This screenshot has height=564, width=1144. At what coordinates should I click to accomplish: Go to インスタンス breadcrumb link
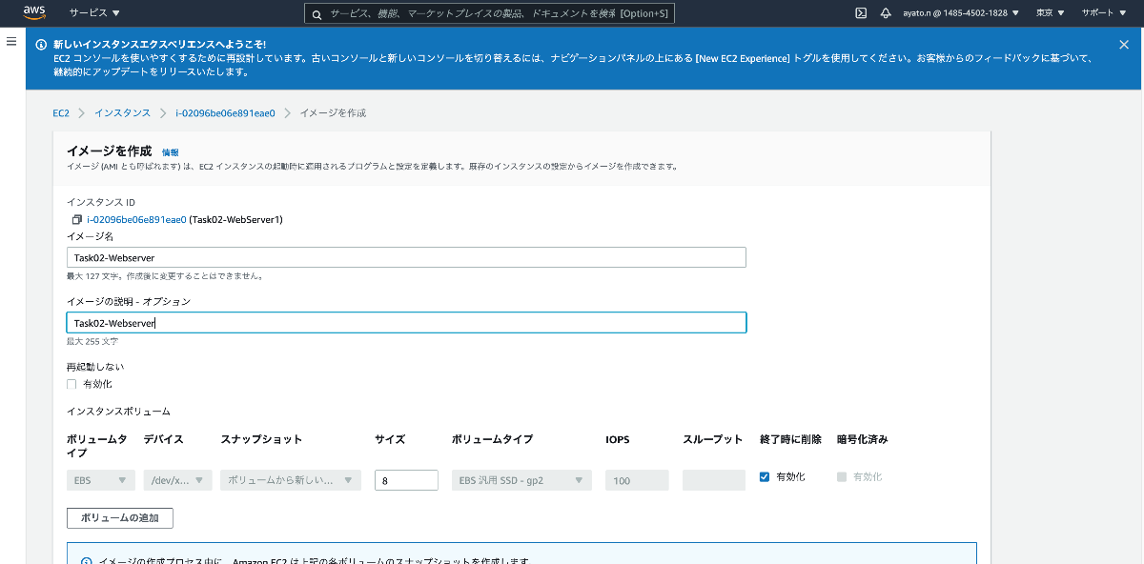click(x=122, y=112)
